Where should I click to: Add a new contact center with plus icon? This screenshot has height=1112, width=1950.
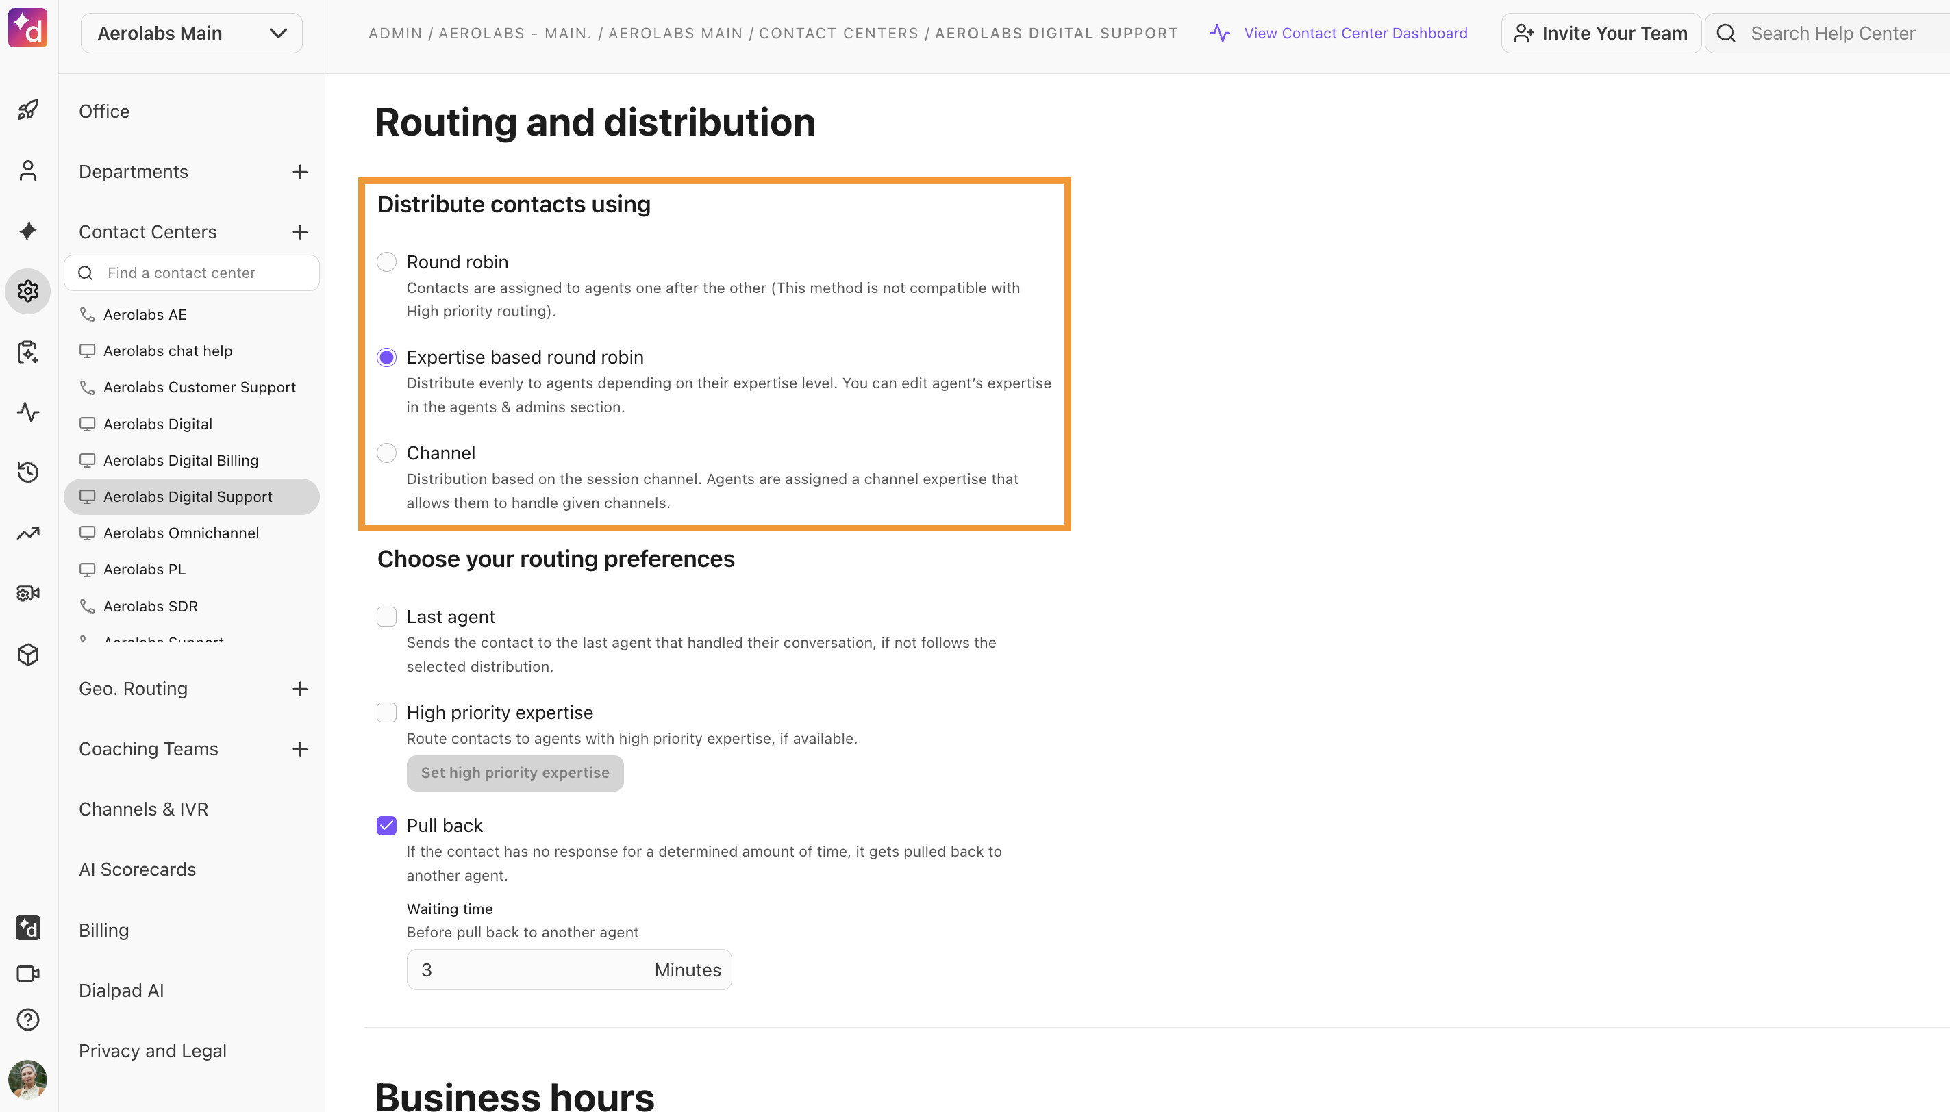coord(300,232)
